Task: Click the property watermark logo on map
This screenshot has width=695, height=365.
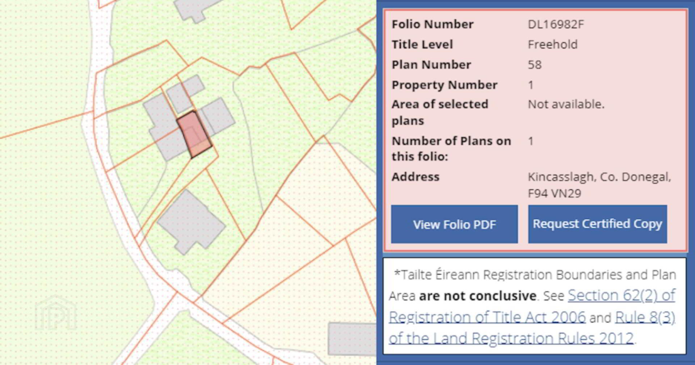Action: tap(55, 314)
